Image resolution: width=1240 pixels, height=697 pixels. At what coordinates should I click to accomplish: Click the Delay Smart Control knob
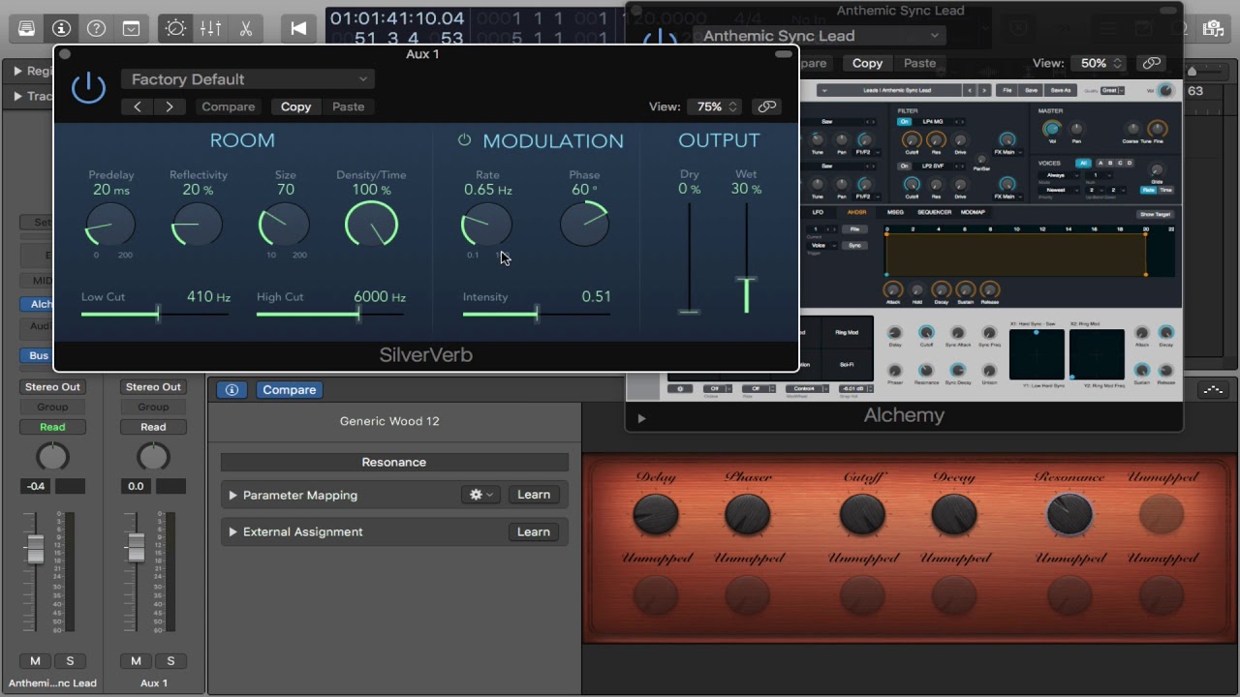(x=656, y=514)
